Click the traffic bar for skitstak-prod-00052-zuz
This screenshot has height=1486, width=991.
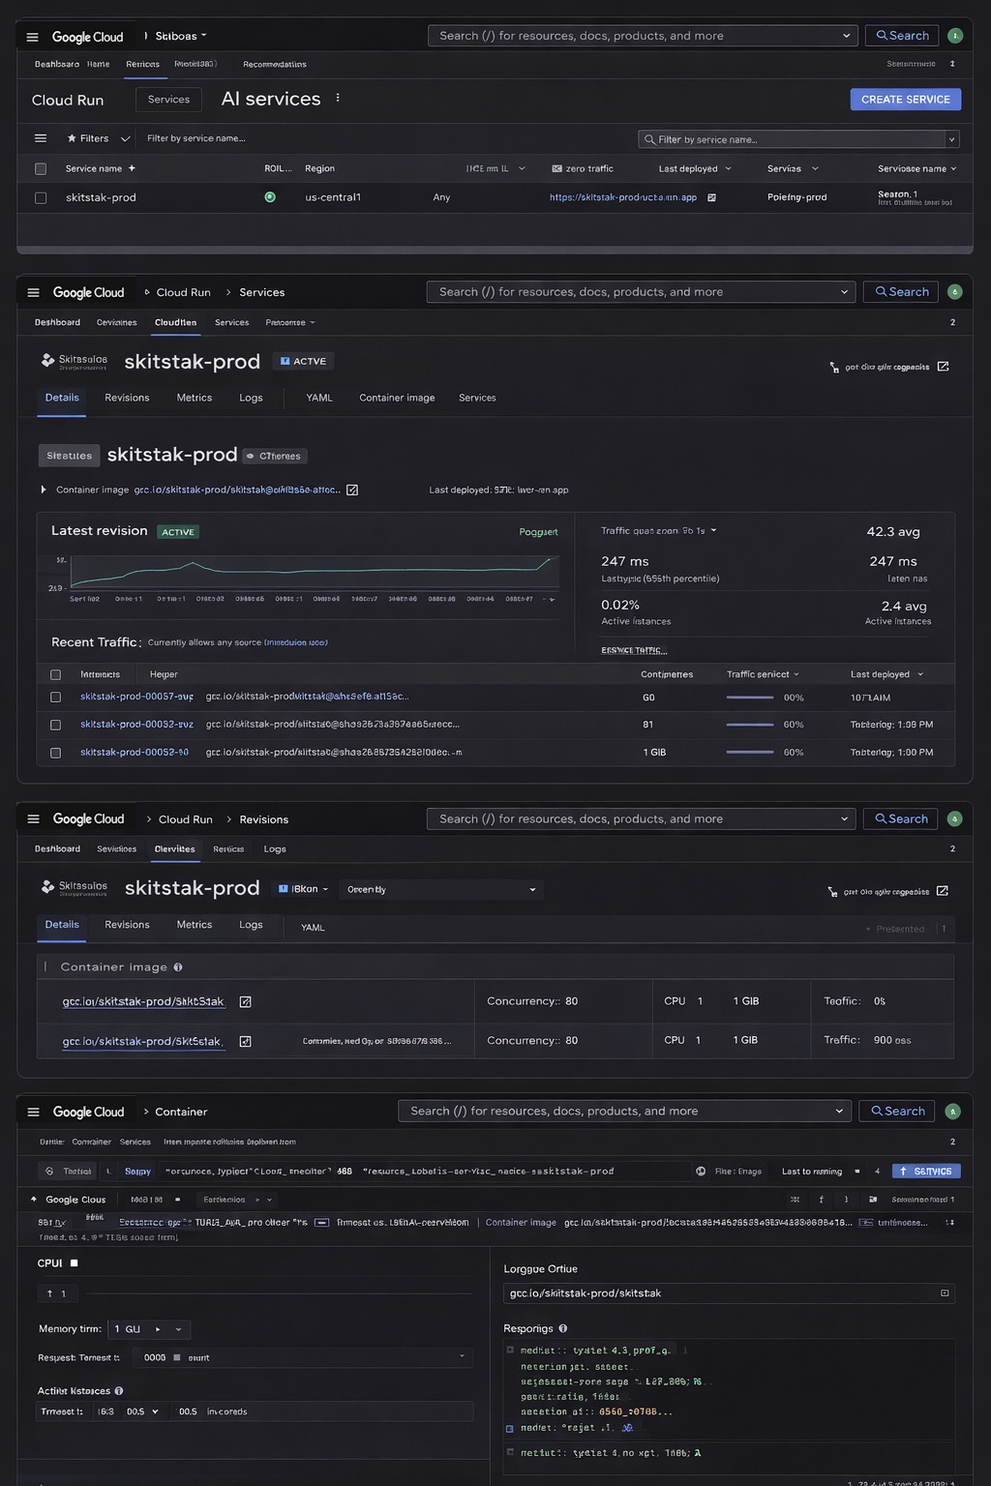pyautogui.click(x=750, y=725)
